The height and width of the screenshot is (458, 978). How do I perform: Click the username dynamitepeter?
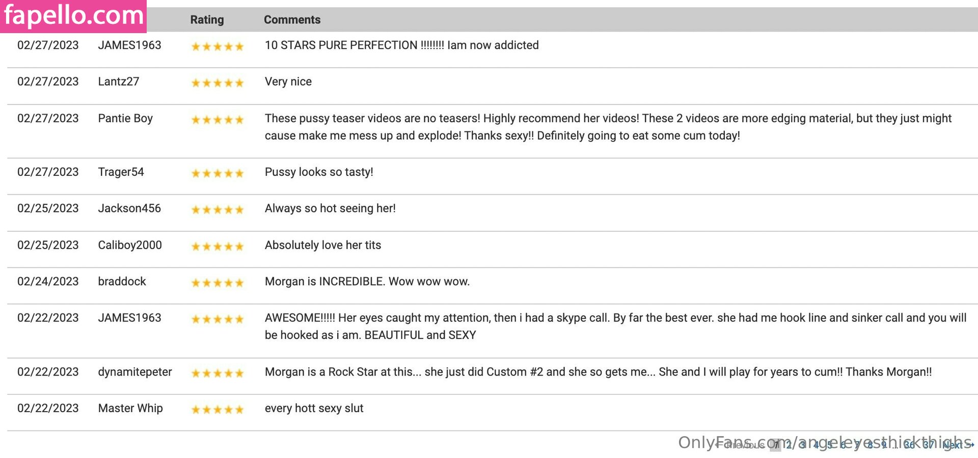click(135, 372)
